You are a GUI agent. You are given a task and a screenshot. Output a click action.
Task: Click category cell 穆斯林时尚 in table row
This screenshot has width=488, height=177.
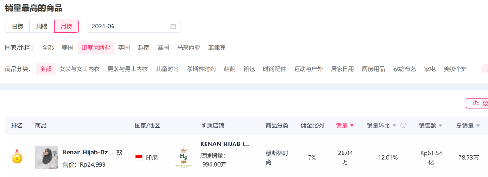277,158
